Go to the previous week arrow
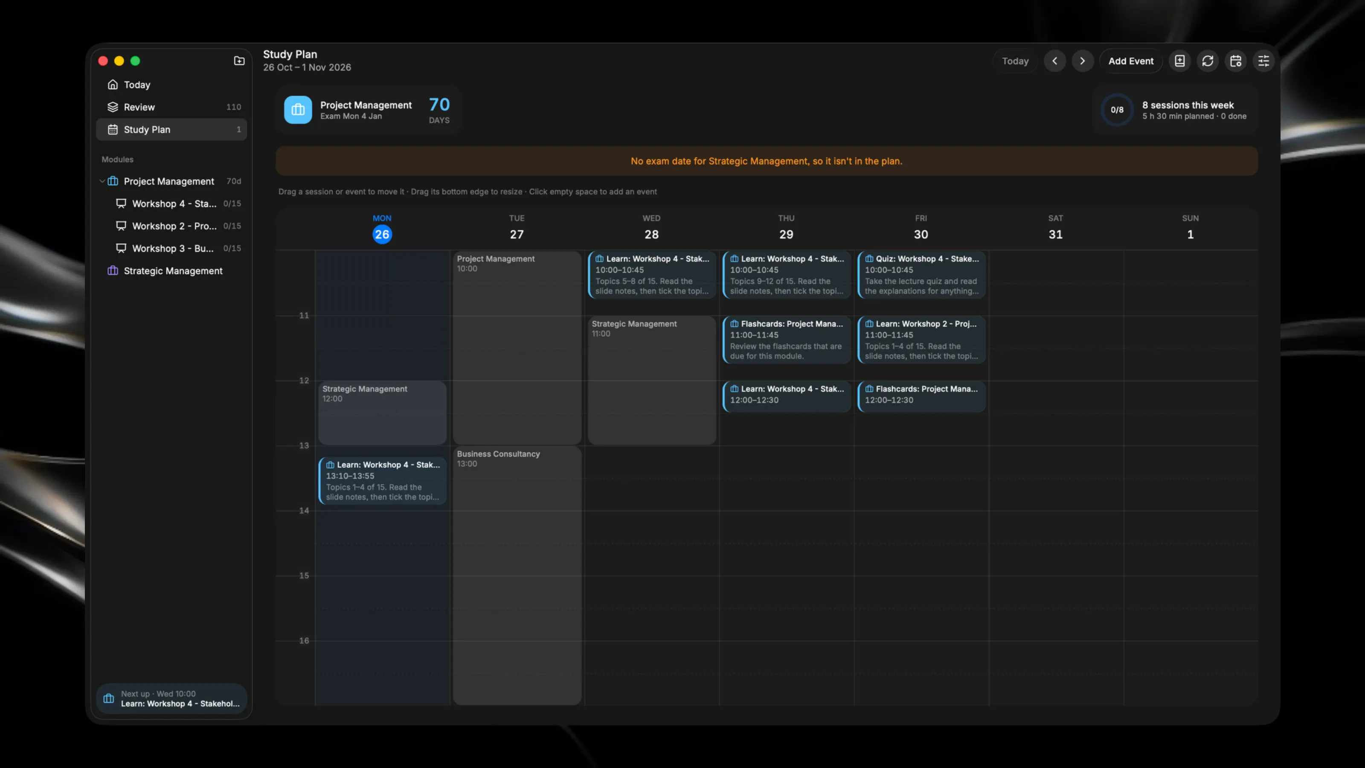This screenshot has width=1365, height=768. (x=1054, y=61)
